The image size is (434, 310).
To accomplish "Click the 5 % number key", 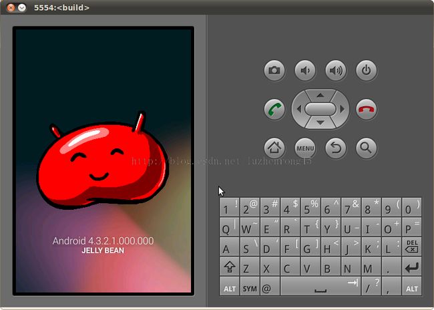I will tap(310, 207).
